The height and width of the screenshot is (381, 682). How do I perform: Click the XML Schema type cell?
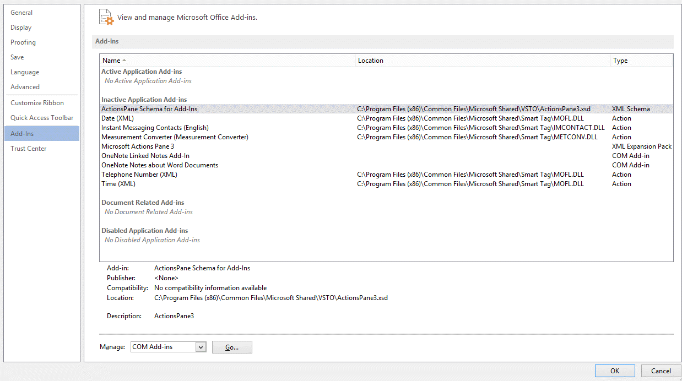point(631,109)
